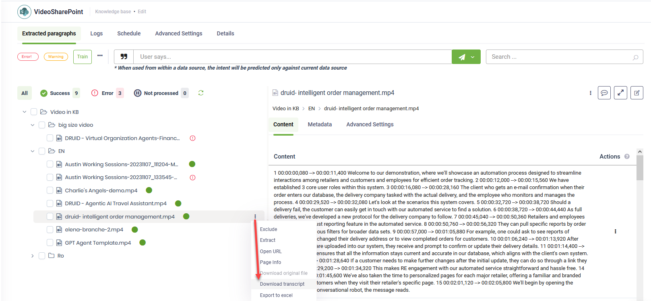
Task: Click the edit pencil icon button
Action: [637, 93]
